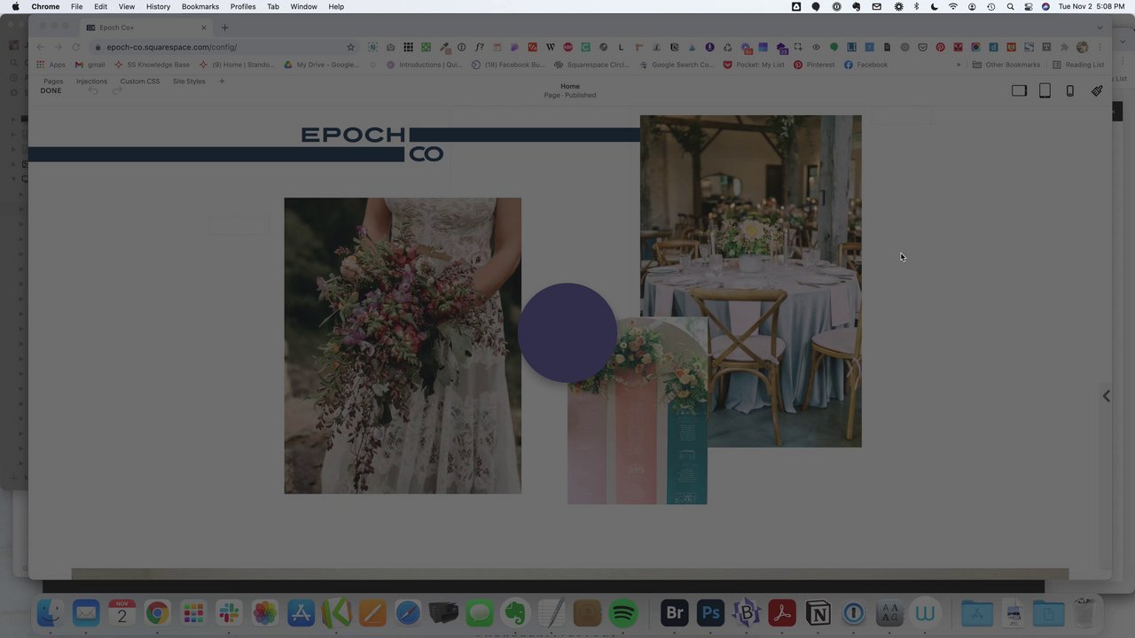Open the Pocket: My List bookmark
The height and width of the screenshot is (638, 1135).
coord(754,65)
